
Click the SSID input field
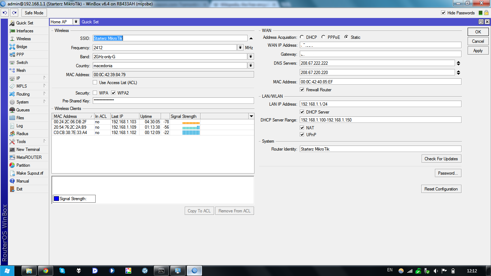coord(170,38)
